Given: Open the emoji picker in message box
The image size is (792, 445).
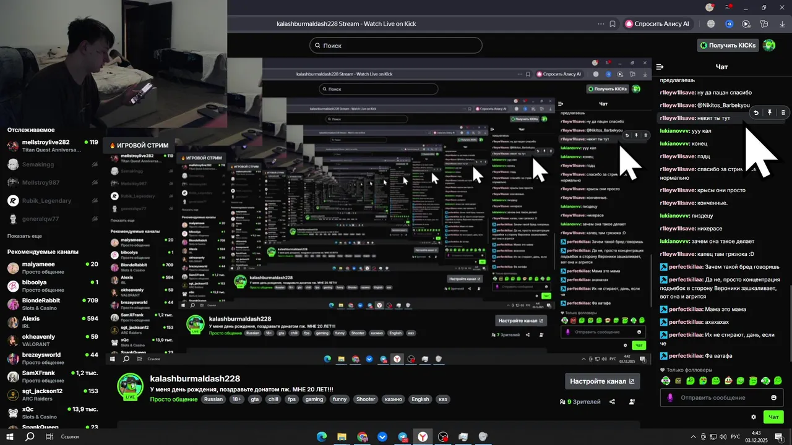Looking at the screenshot, I should (x=773, y=397).
